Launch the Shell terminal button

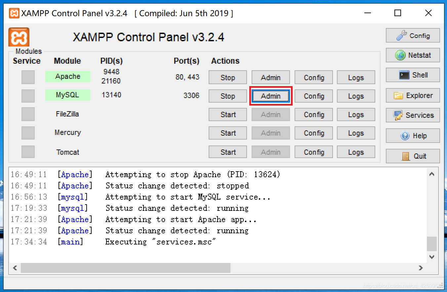413,75
